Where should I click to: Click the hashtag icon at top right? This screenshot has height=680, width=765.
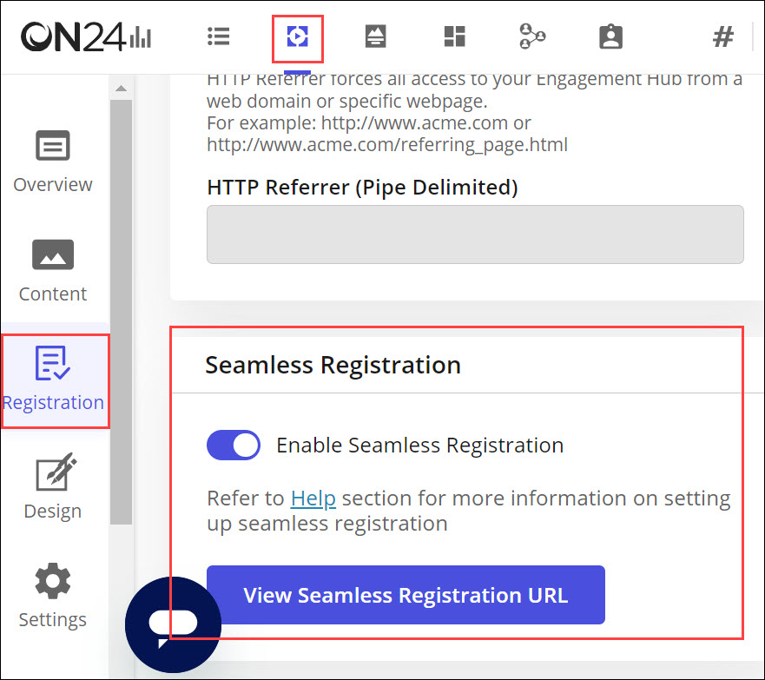tap(723, 36)
